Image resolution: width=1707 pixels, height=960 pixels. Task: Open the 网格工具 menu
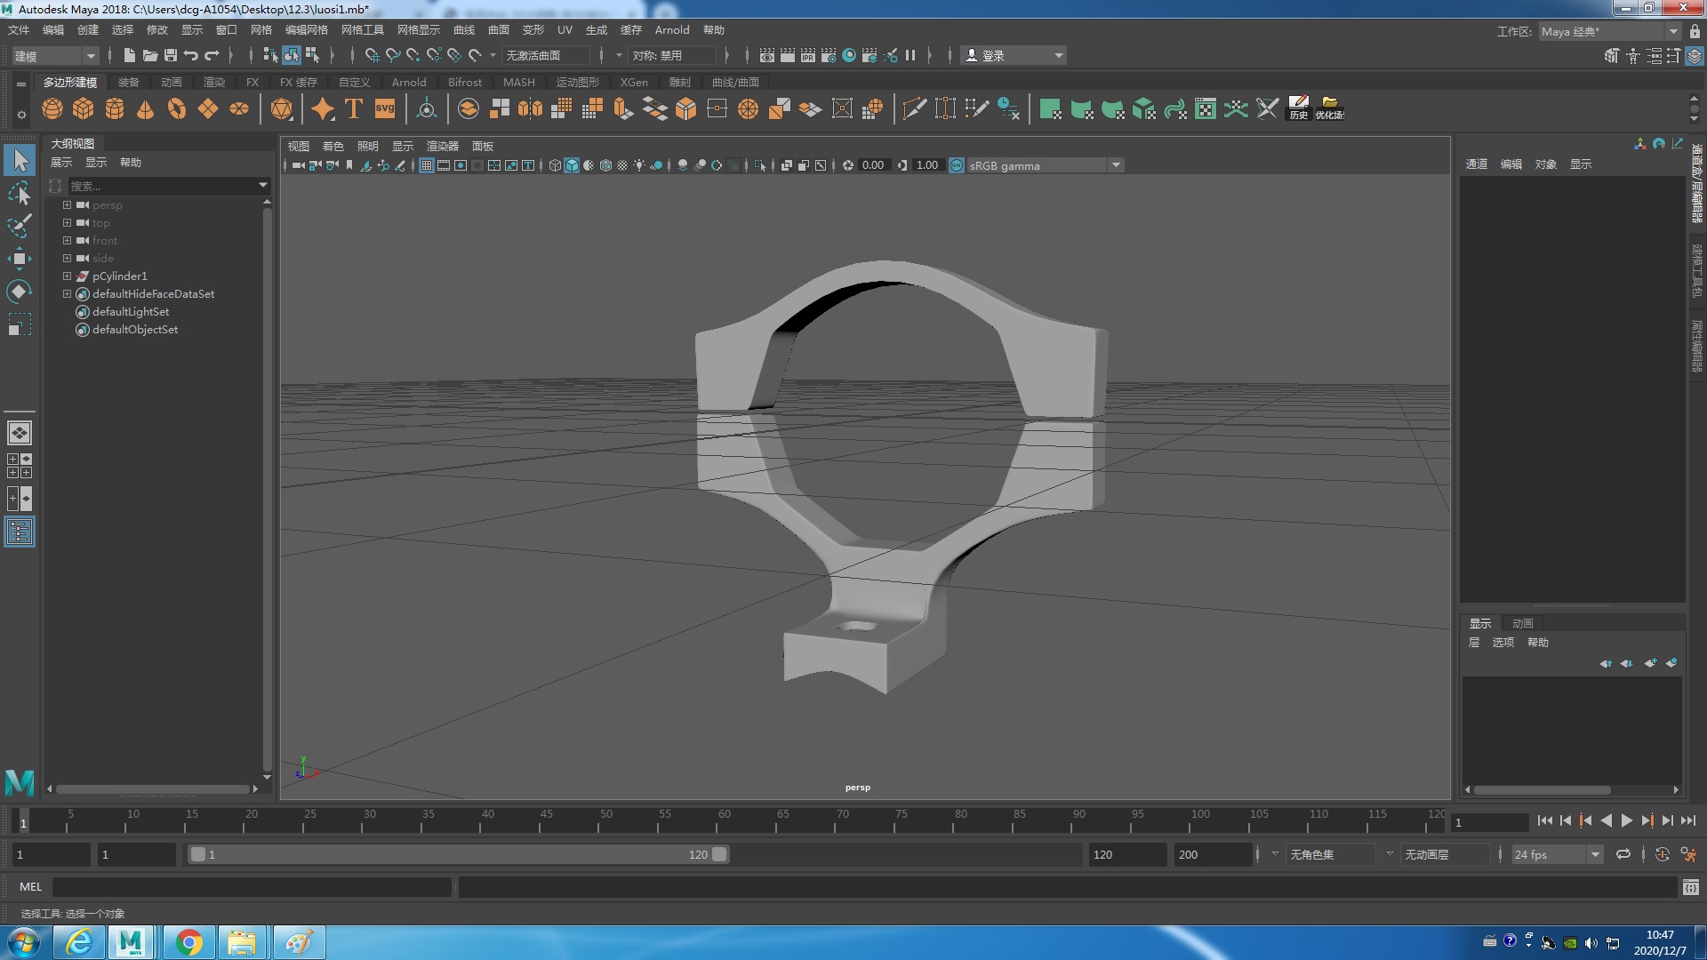363,30
